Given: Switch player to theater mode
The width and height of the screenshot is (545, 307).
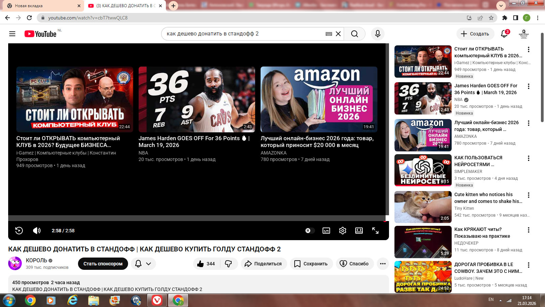Looking at the screenshot, I should point(359,231).
